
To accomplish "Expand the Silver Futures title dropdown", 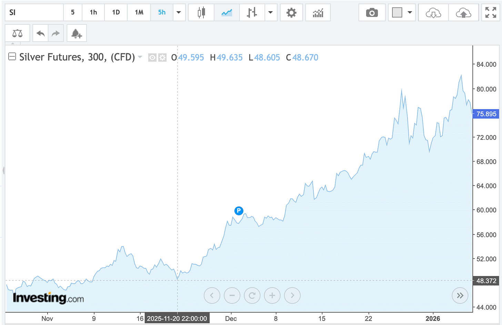I will pyautogui.click(x=140, y=57).
